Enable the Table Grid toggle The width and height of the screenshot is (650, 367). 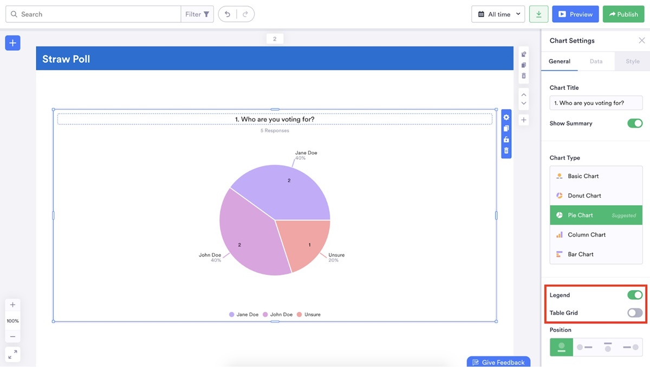pyautogui.click(x=634, y=312)
